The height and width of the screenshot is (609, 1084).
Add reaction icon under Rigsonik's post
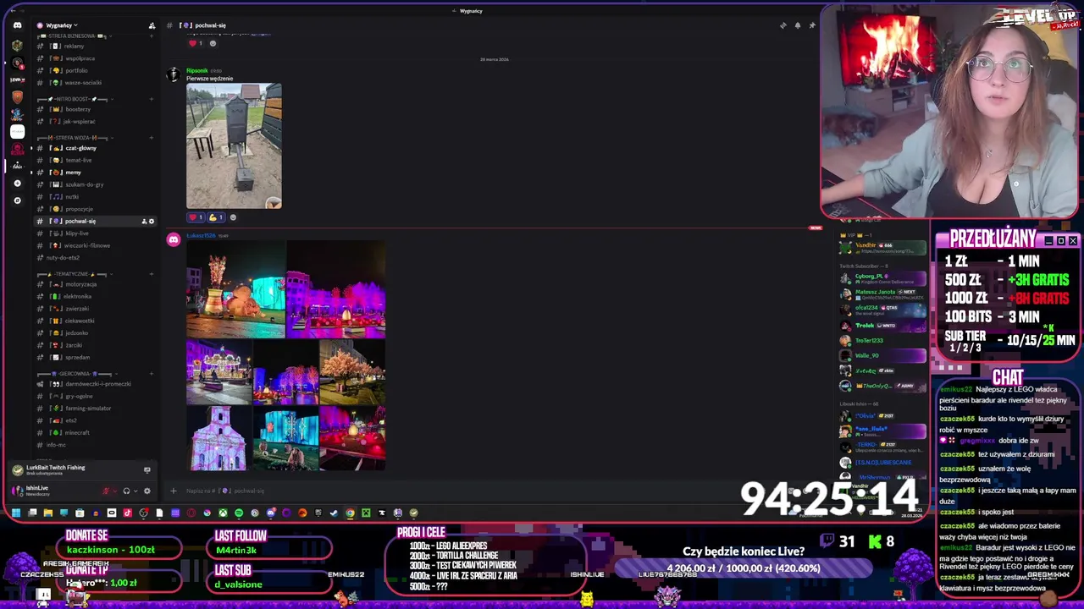[x=233, y=217]
